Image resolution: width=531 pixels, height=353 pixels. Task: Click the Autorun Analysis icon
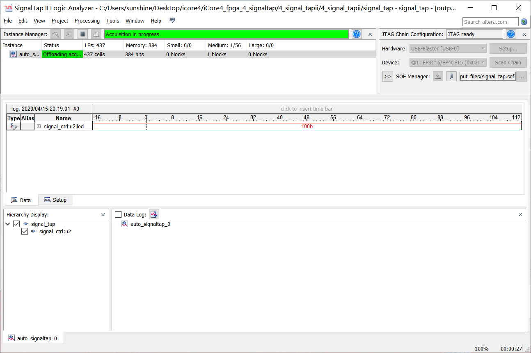[69, 34]
